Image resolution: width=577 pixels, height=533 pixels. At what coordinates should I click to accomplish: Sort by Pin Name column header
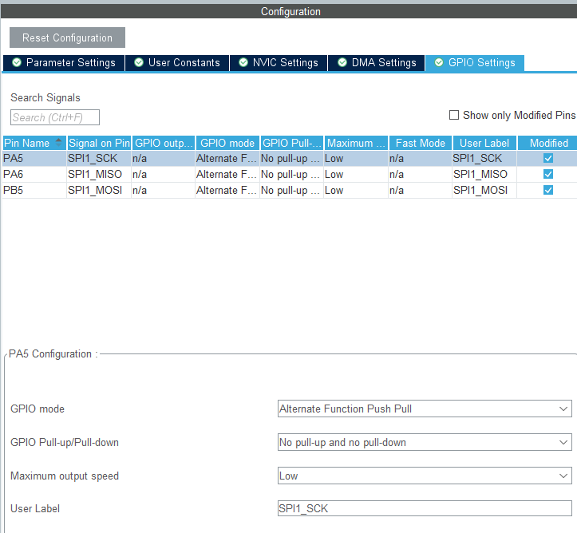pos(33,143)
